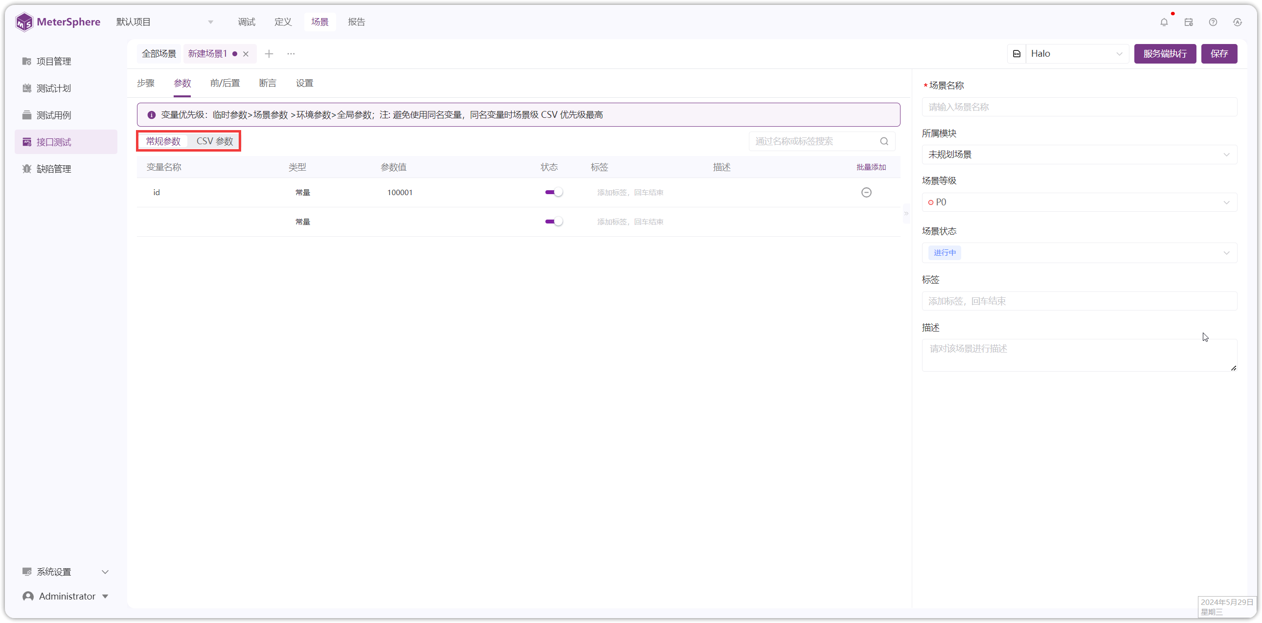The image size is (1262, 623).
Task: Open the 场景状态 进行中 dropdown
Action: coord(1079,253)
